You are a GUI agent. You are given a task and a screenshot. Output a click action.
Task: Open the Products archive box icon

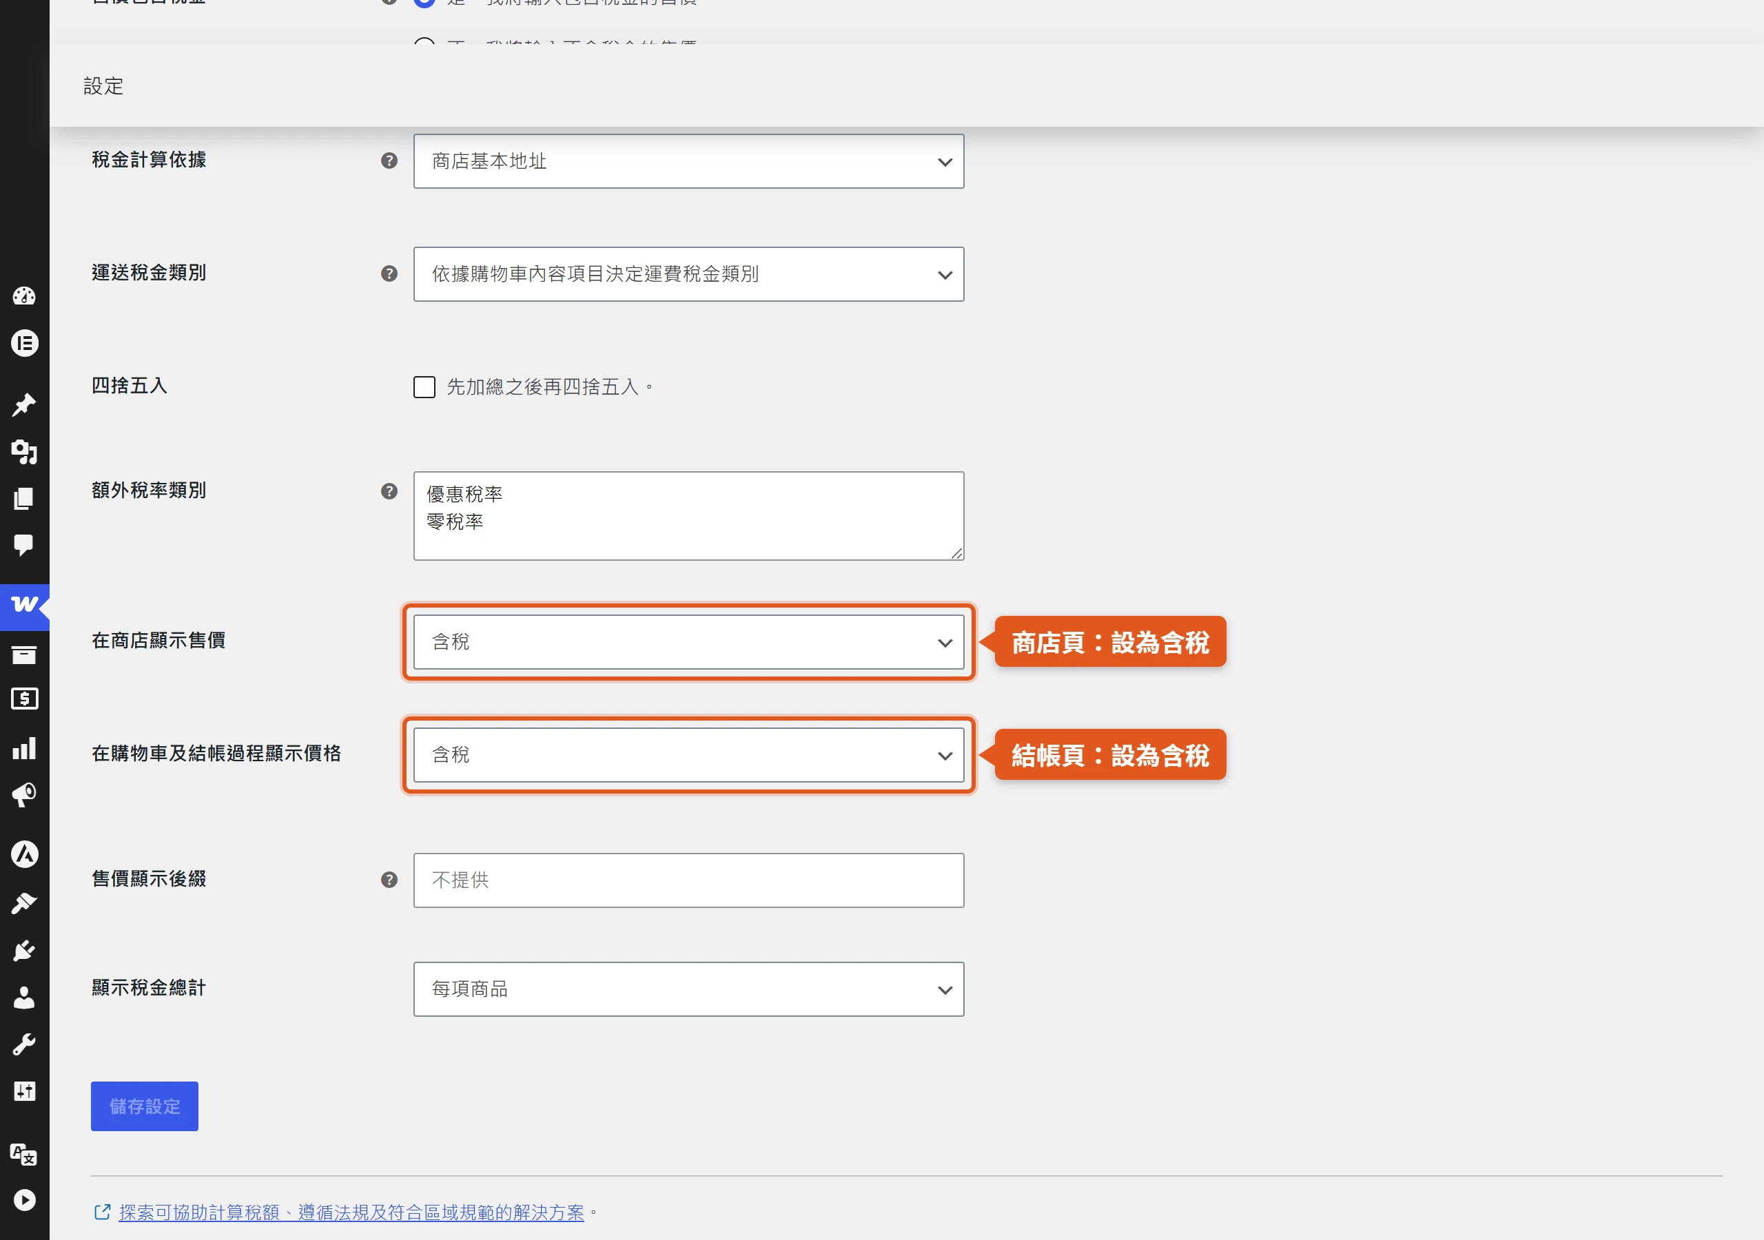tap(24, 654)
